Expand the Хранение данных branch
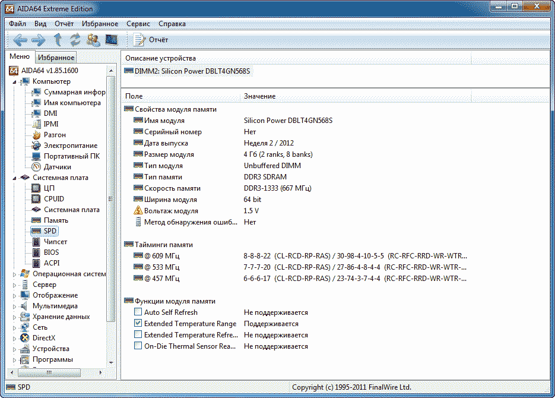The width and height of the screenshot is (555, 398). (x=14, y=317)
